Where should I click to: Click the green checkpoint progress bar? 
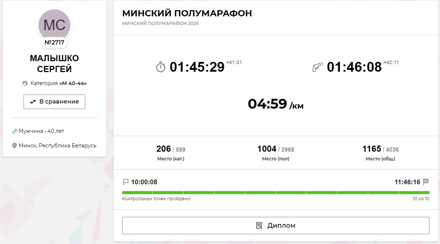pyautogui.click(x=276, y=192)
